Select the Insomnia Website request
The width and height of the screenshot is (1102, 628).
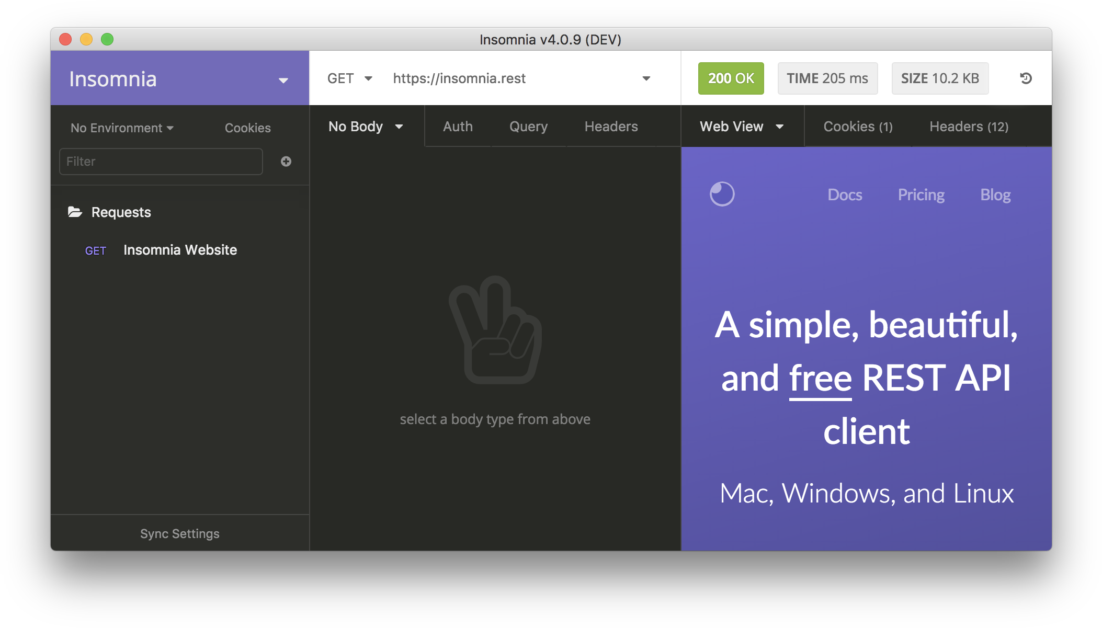click(179, 250)
